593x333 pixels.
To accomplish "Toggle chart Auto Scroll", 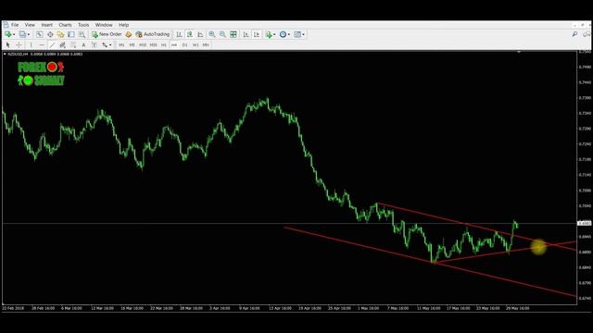I will [246, 34].
